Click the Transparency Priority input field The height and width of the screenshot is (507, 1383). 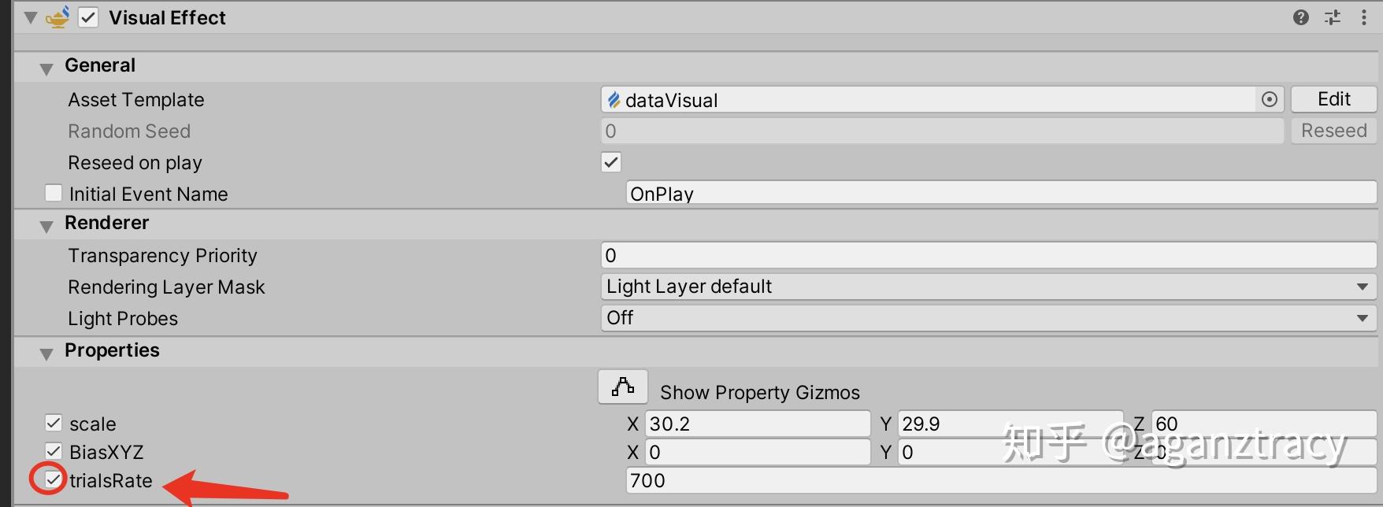(x=988, y=255)
